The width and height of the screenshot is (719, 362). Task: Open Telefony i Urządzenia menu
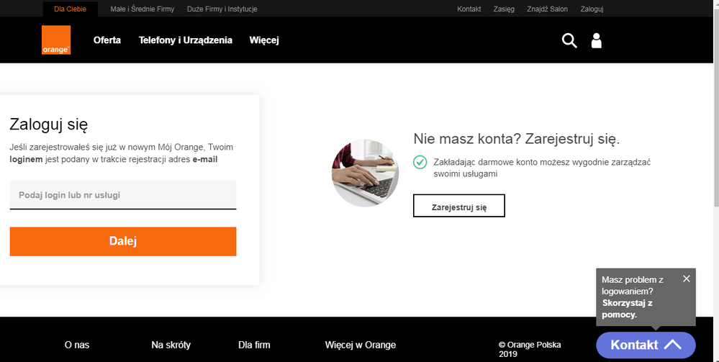pyautogui.click(x=185, y=40)
